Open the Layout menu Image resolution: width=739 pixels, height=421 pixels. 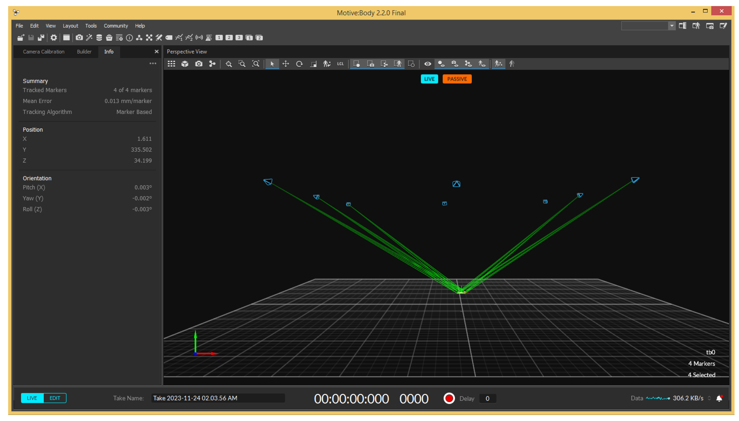click(70, 26)
